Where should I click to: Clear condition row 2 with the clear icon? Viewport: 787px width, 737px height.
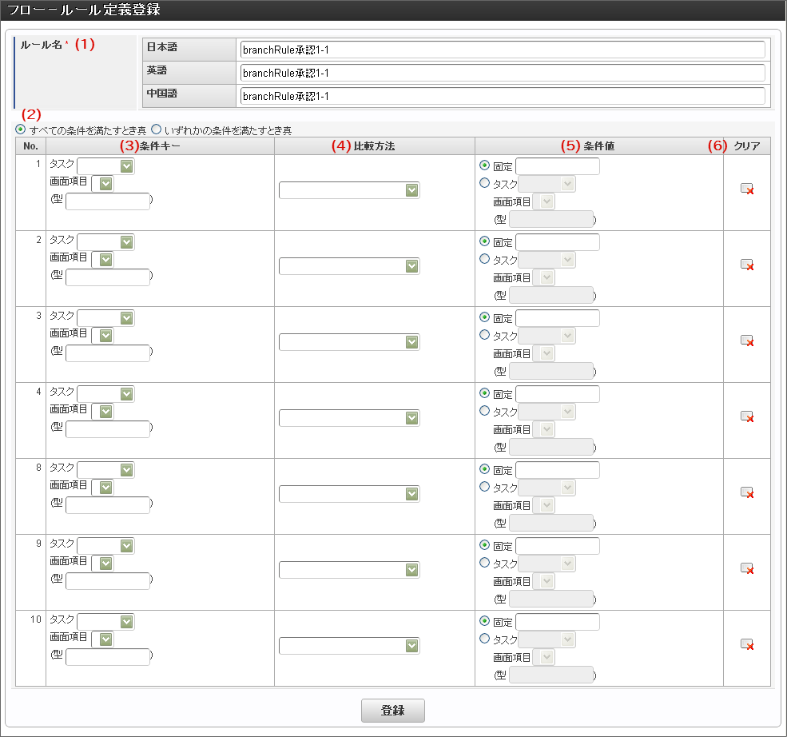click(747, 265)
